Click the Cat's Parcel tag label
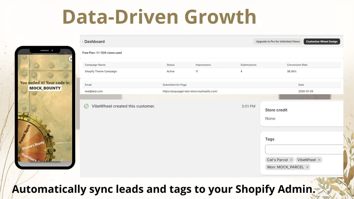Screen dimensions: 354x199 point(277,160)
